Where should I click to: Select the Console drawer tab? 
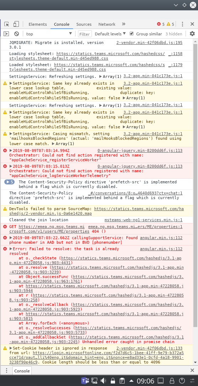click(x=22, y=371)
